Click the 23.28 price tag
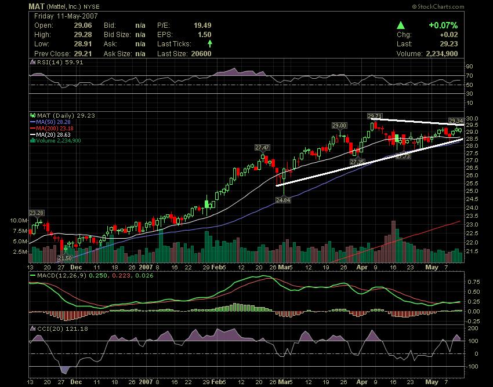The height and width of the screenshot is (387, 493). point(37,213)
